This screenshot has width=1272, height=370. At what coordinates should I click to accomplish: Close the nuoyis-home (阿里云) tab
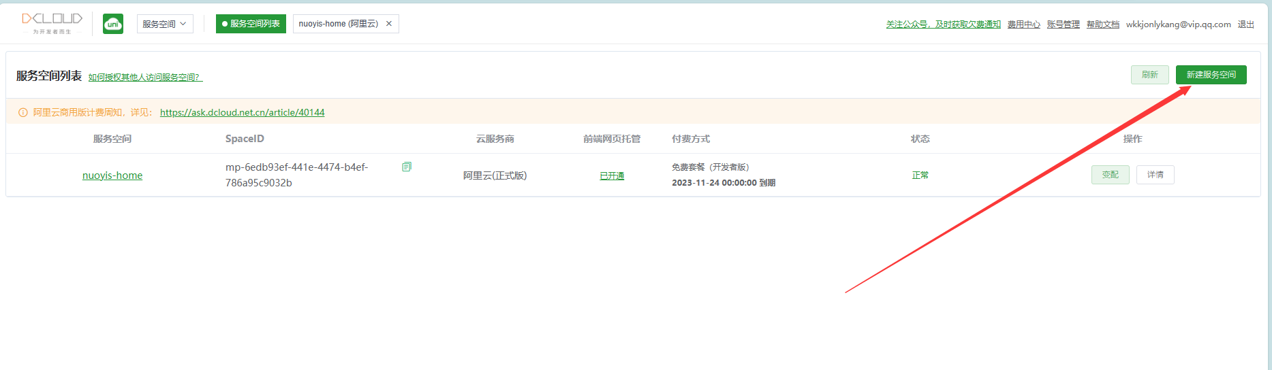pos(389,24)
